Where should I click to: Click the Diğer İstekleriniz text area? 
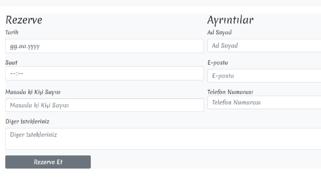coord(163,139)
